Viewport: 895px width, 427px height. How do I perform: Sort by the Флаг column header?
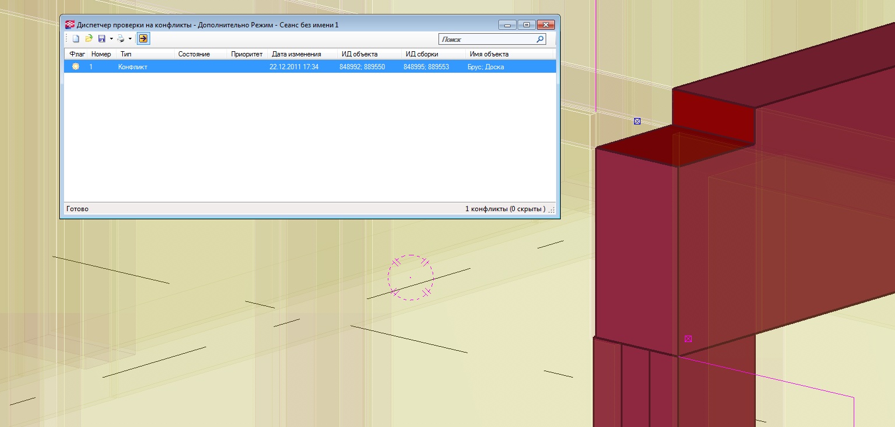click(x=77, y=54)
